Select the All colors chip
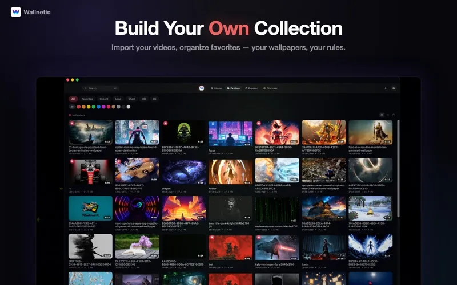This screenshot has height=285, width=457. click(x=72, y=107)
